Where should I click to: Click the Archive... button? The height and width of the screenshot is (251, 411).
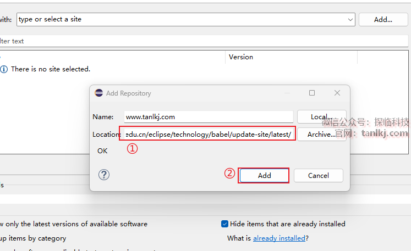click(321, 135)
